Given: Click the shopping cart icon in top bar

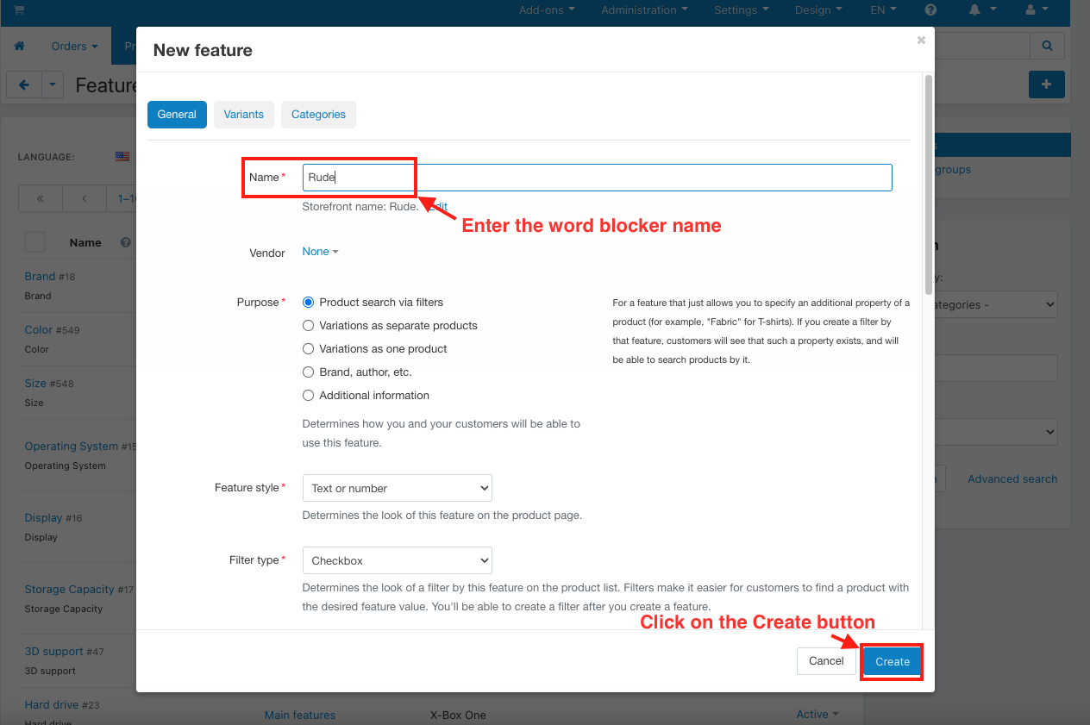Looking at the screenshot, I should click(x=19, y=9).
